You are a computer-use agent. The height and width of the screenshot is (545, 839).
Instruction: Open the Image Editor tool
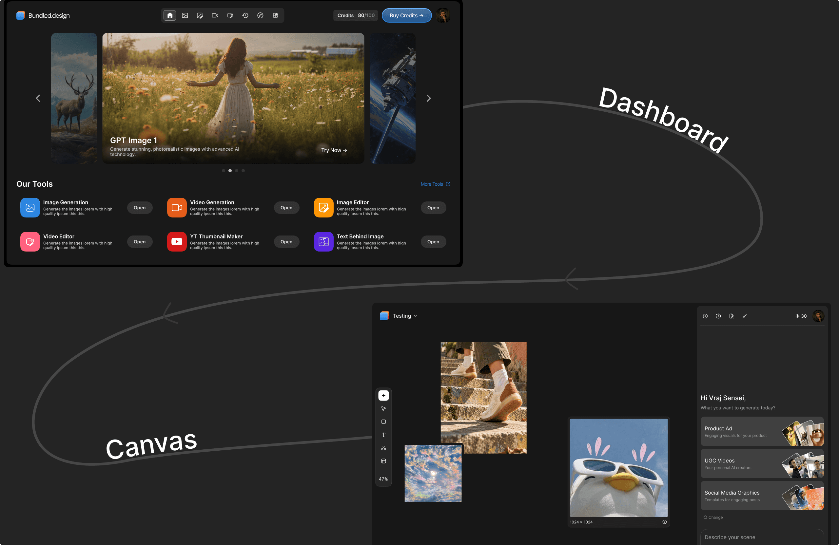[x=433, y=208]
